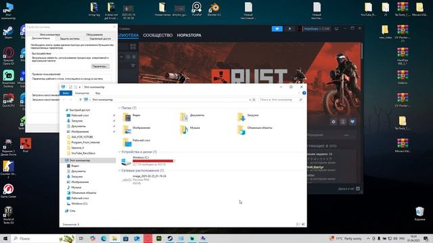The height and width of the screenshot is (243, 433).
Task: Switch to Защита системы tab
Action: pyautogui.click(x=70, y=38)
